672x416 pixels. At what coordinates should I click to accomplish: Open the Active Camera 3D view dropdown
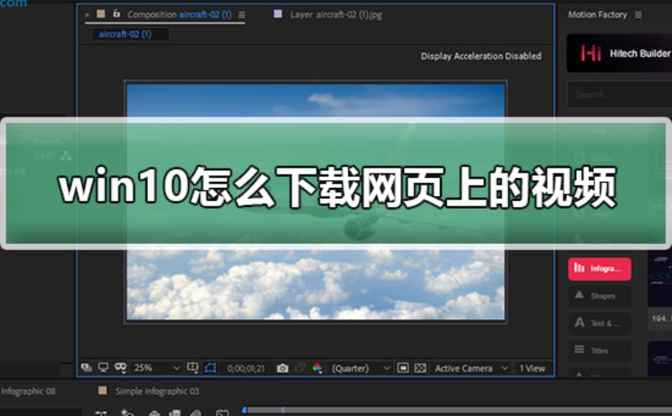[471, 368]
